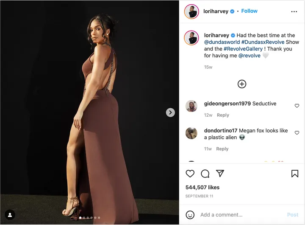Open the three-dot more options menu
This screenshot has height=225, width=305.
coord(294,11)
